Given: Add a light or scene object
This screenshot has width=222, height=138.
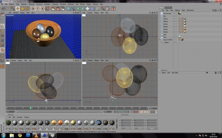Looking at the screenshot, I should [x=87, y=8].
